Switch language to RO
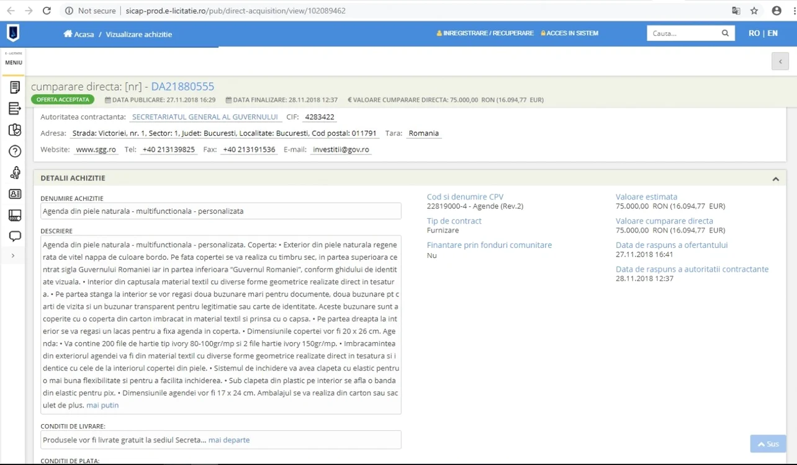This screenshot has height=465, width=797. [x=754, y=33]
